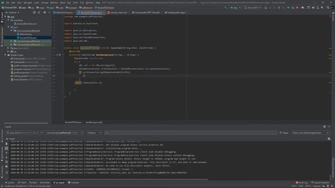The image size is (335, 188).
Task: Click the Logcat soft-wrap icon at right
Action: pos(329,139)
